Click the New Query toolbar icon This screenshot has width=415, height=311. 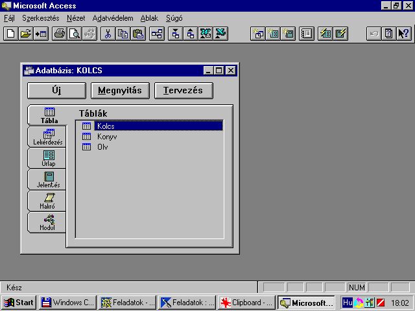coord(258,34)
